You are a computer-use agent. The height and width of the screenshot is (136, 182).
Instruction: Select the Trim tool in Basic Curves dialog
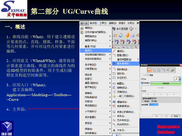tap(168, 70)
